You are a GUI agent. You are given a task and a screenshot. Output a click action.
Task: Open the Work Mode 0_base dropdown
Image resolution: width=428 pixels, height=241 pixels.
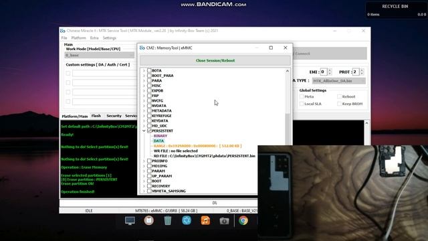[x=100, y=55]
